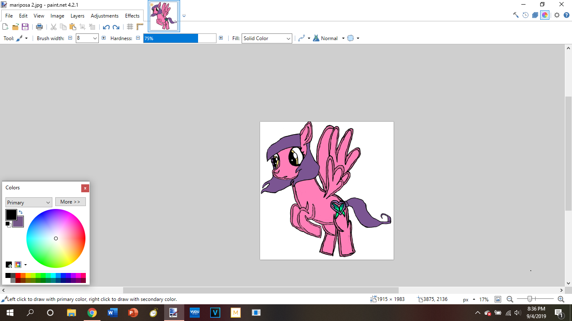Open the File menu
572x321 pixels.
point(9,16)
